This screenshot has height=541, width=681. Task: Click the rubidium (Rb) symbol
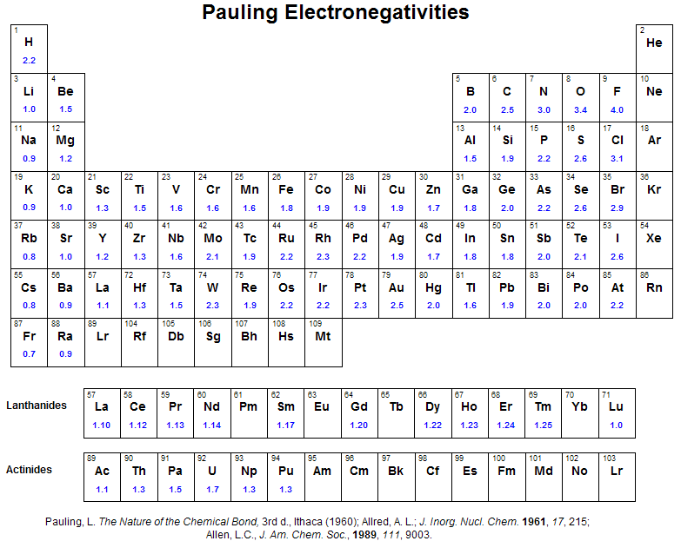[x=29, y=238]
